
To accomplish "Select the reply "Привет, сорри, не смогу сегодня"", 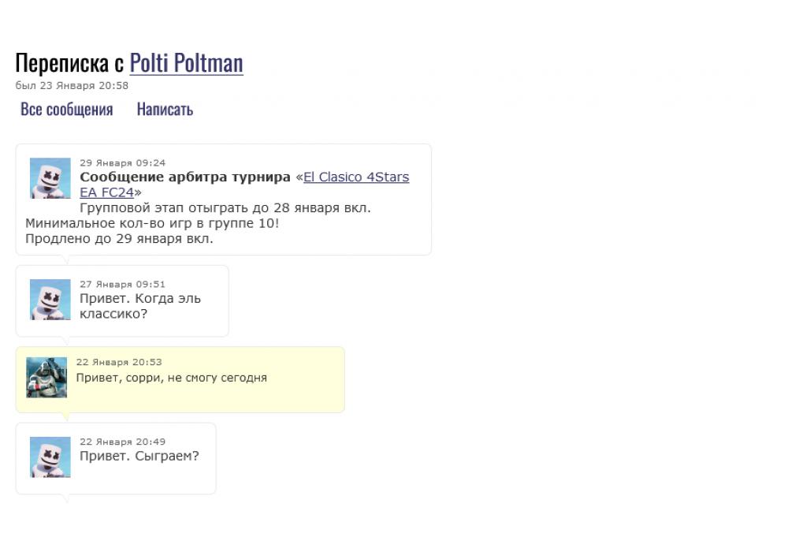I will pos(171,378).
